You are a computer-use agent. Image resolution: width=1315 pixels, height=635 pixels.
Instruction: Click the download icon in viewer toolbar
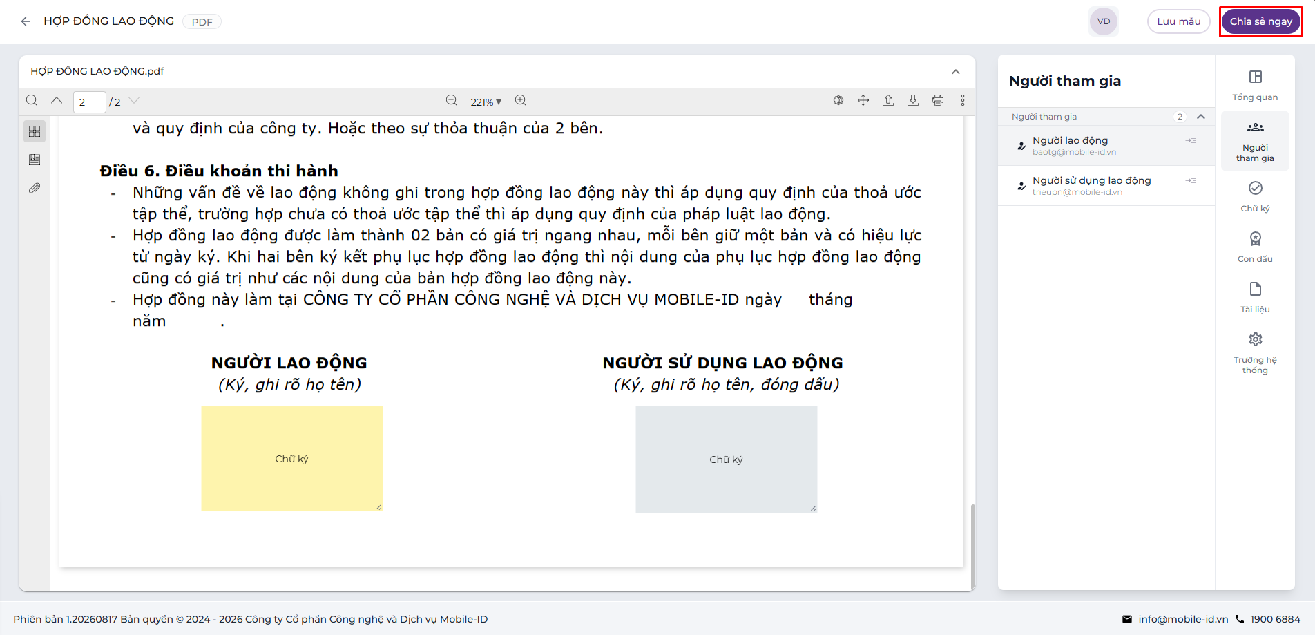pyautogui.click(x=913, y=101)
